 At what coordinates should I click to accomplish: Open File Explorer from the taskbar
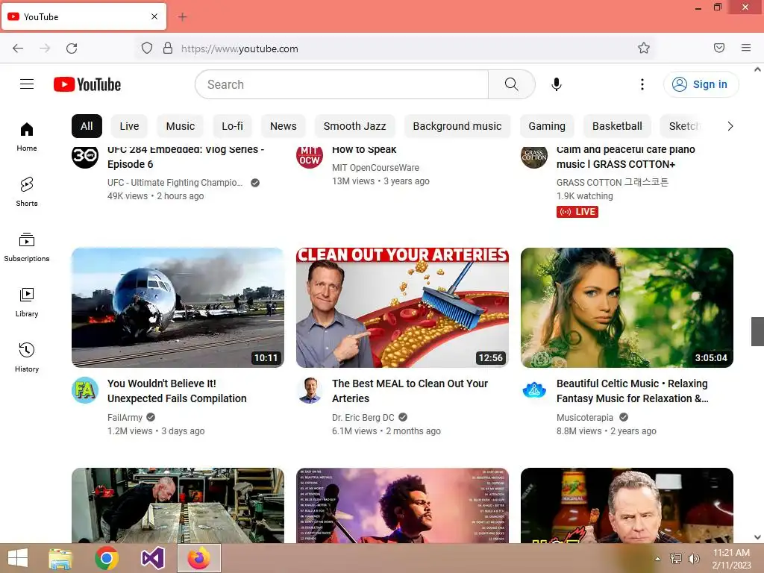60,558
